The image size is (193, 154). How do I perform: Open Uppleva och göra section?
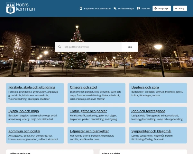(x=145, y=87)
